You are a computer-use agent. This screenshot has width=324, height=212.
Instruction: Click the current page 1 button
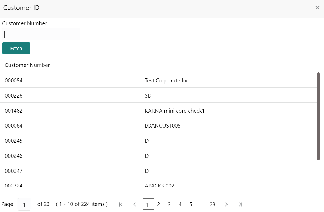[148, 204]
